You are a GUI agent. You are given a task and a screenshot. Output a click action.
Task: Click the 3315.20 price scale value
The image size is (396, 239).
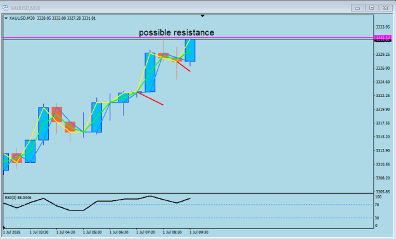pyautogui.click(x=383, y=137)
